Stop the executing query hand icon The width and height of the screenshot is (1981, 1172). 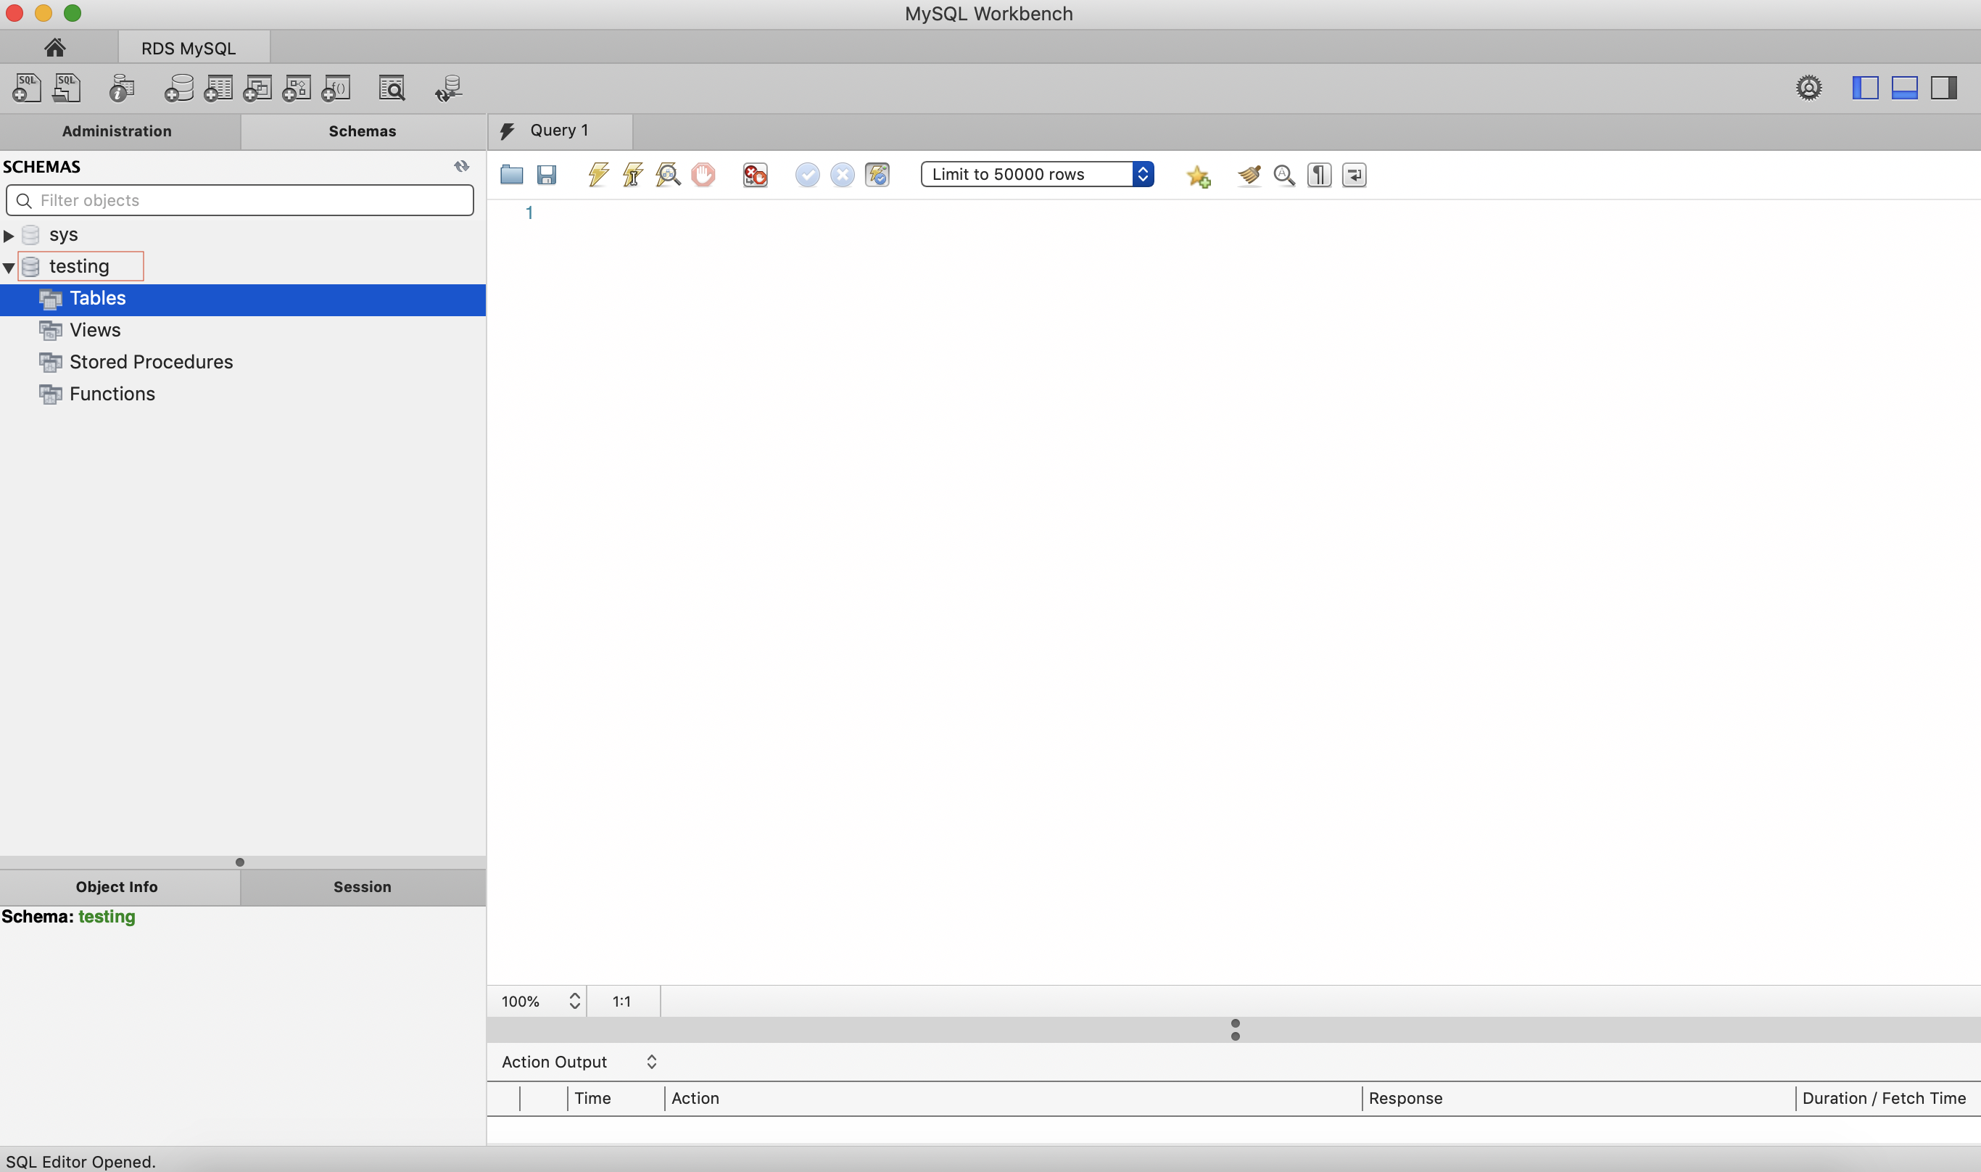[x=703, y=175]
